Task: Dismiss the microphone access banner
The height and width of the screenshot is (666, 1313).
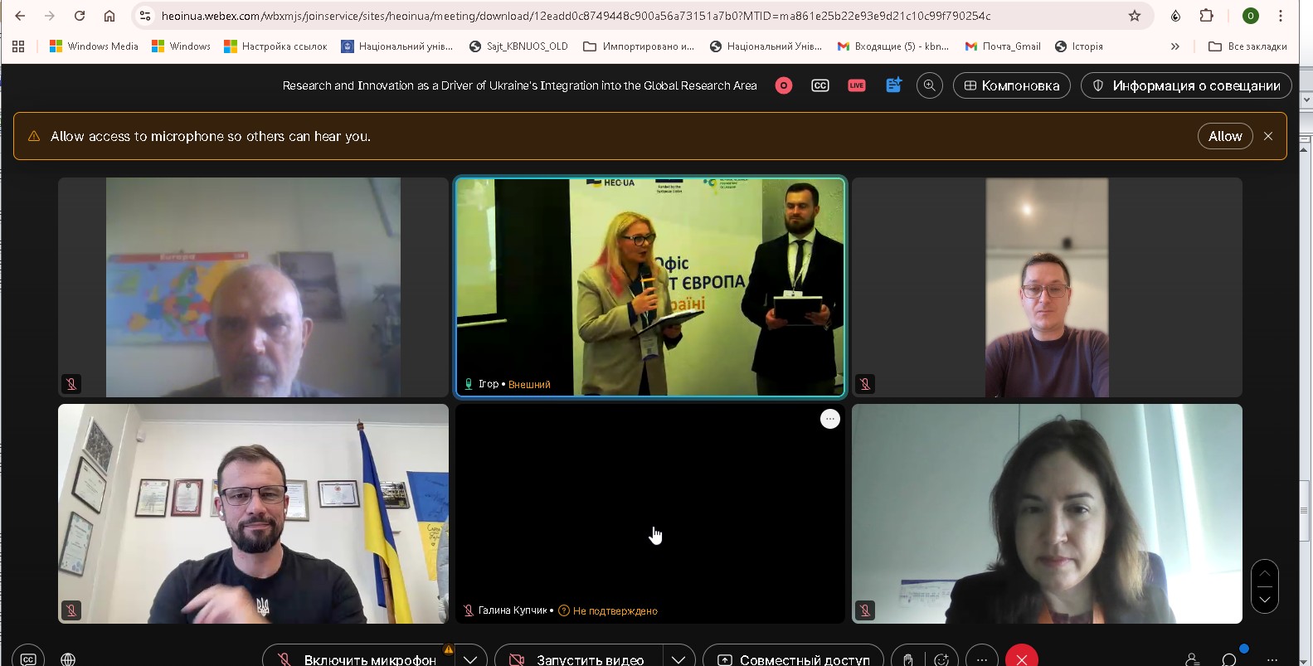Action: (x=1267, y=136)
